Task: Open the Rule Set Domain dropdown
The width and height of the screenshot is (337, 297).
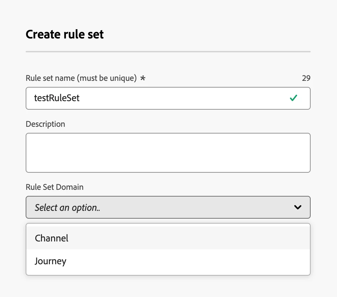Action: (x=168, y=207)
